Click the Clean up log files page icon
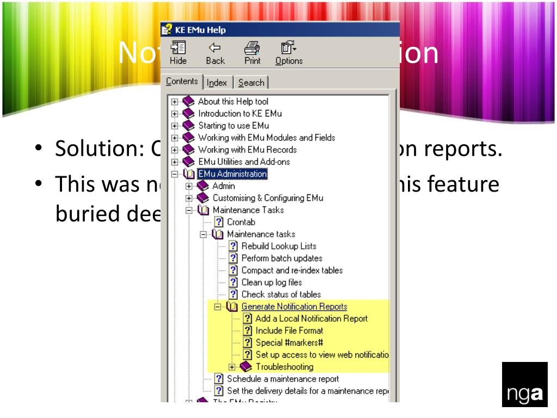Viewport: 557px width, 418px height. 233,282
